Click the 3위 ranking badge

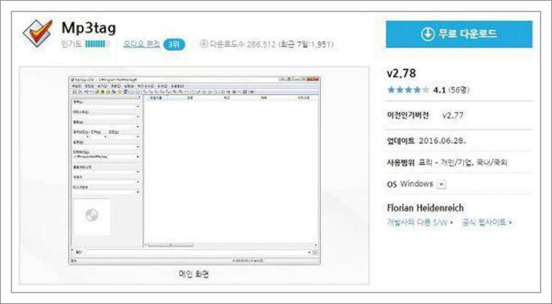click(x=174, y=45)
